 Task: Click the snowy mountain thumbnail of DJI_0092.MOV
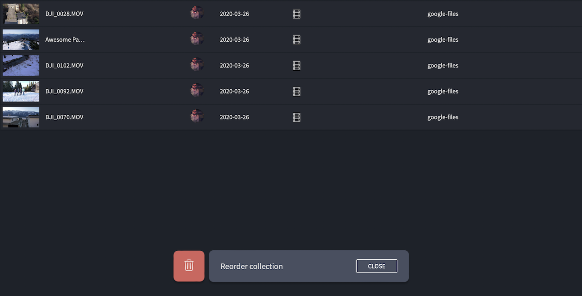tap(20, 91)
